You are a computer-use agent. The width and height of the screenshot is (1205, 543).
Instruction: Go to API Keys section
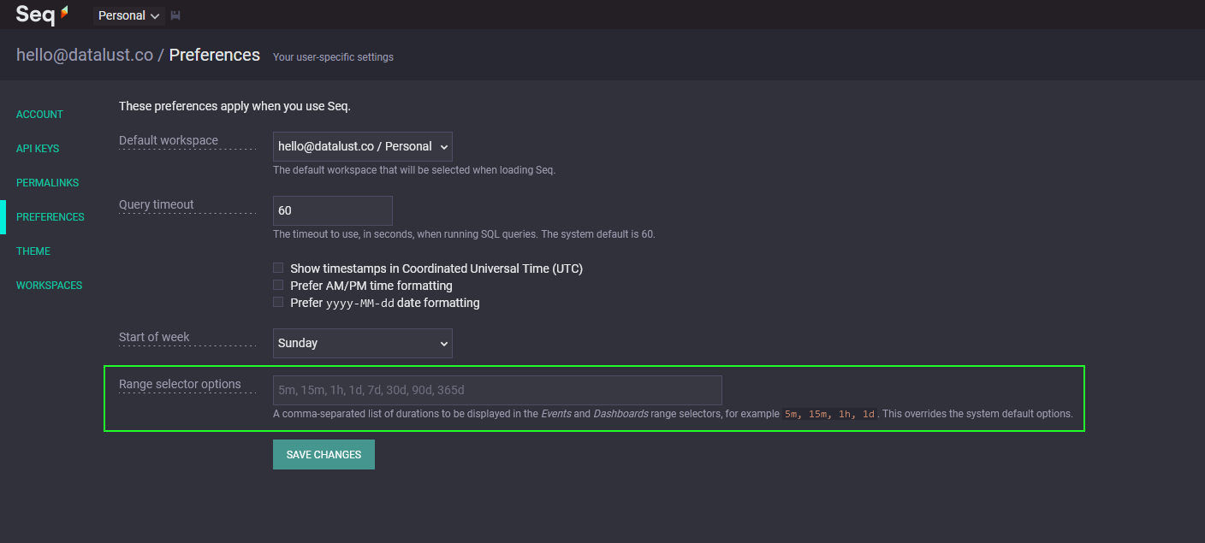(38, 149)
